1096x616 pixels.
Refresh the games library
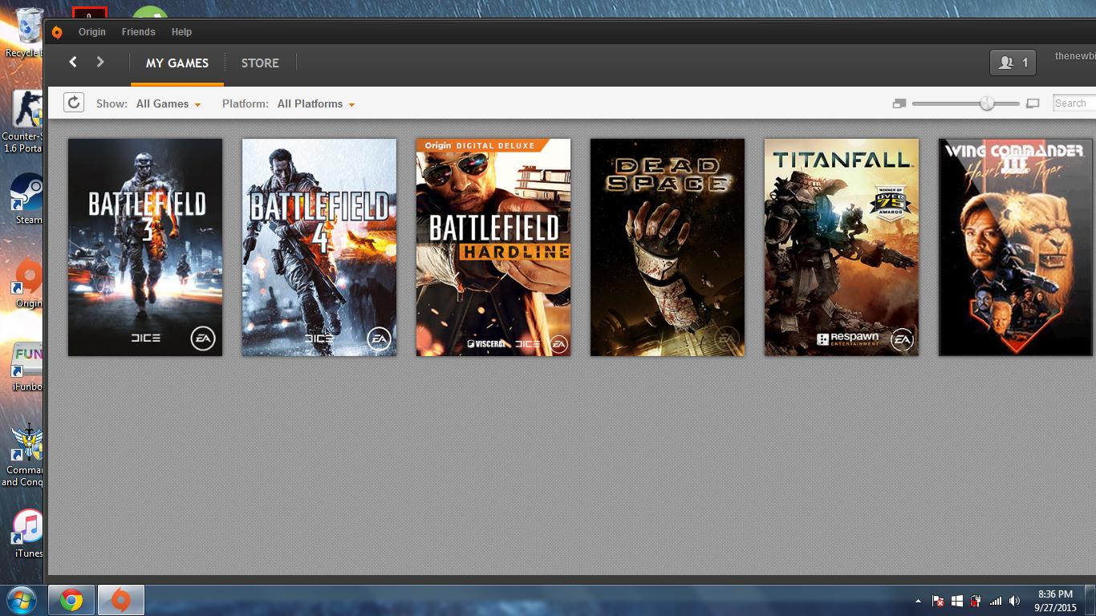[73, 103]
